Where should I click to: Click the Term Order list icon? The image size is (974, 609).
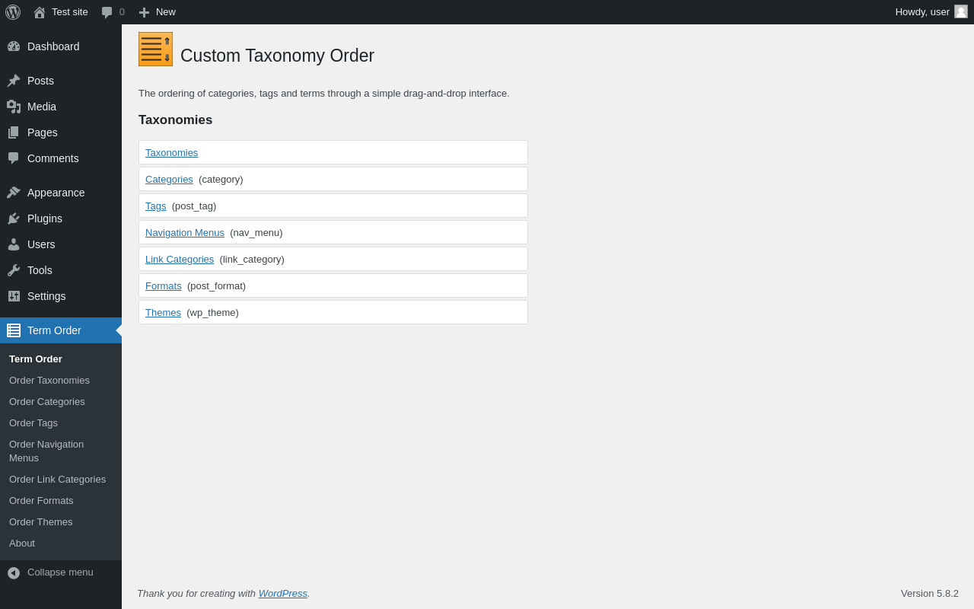click(14, 330)
